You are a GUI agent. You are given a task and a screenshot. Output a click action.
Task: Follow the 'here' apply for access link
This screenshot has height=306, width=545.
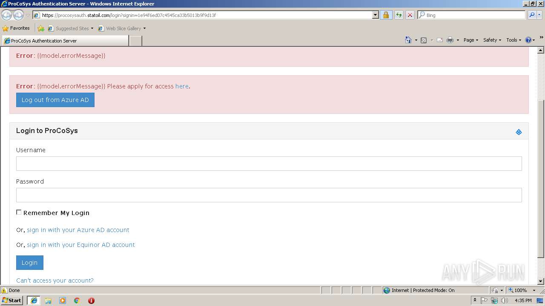[x=182, y=86]
